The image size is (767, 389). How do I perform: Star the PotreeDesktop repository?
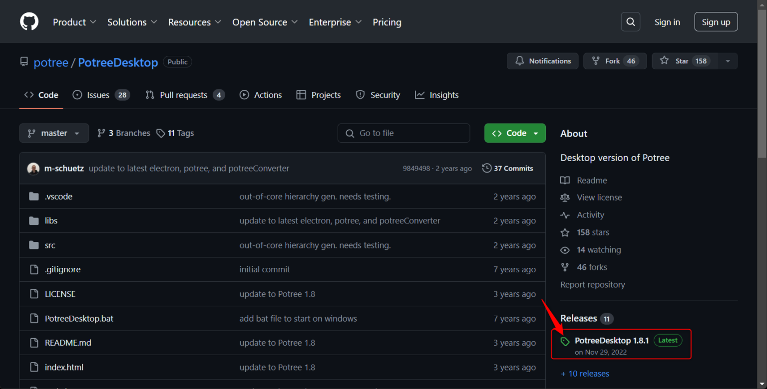685,61
